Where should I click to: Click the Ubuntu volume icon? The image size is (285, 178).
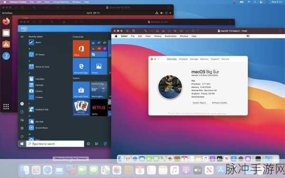161,13
